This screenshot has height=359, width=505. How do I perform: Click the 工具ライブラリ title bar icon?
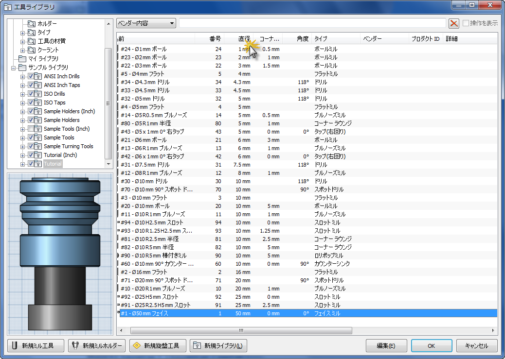8,7
